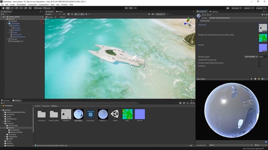Image resolution: width=268 pixels, height=150 pixels.
Task: Toggle scene lighting in Scene view toolbar
Action: pos(68,14)
